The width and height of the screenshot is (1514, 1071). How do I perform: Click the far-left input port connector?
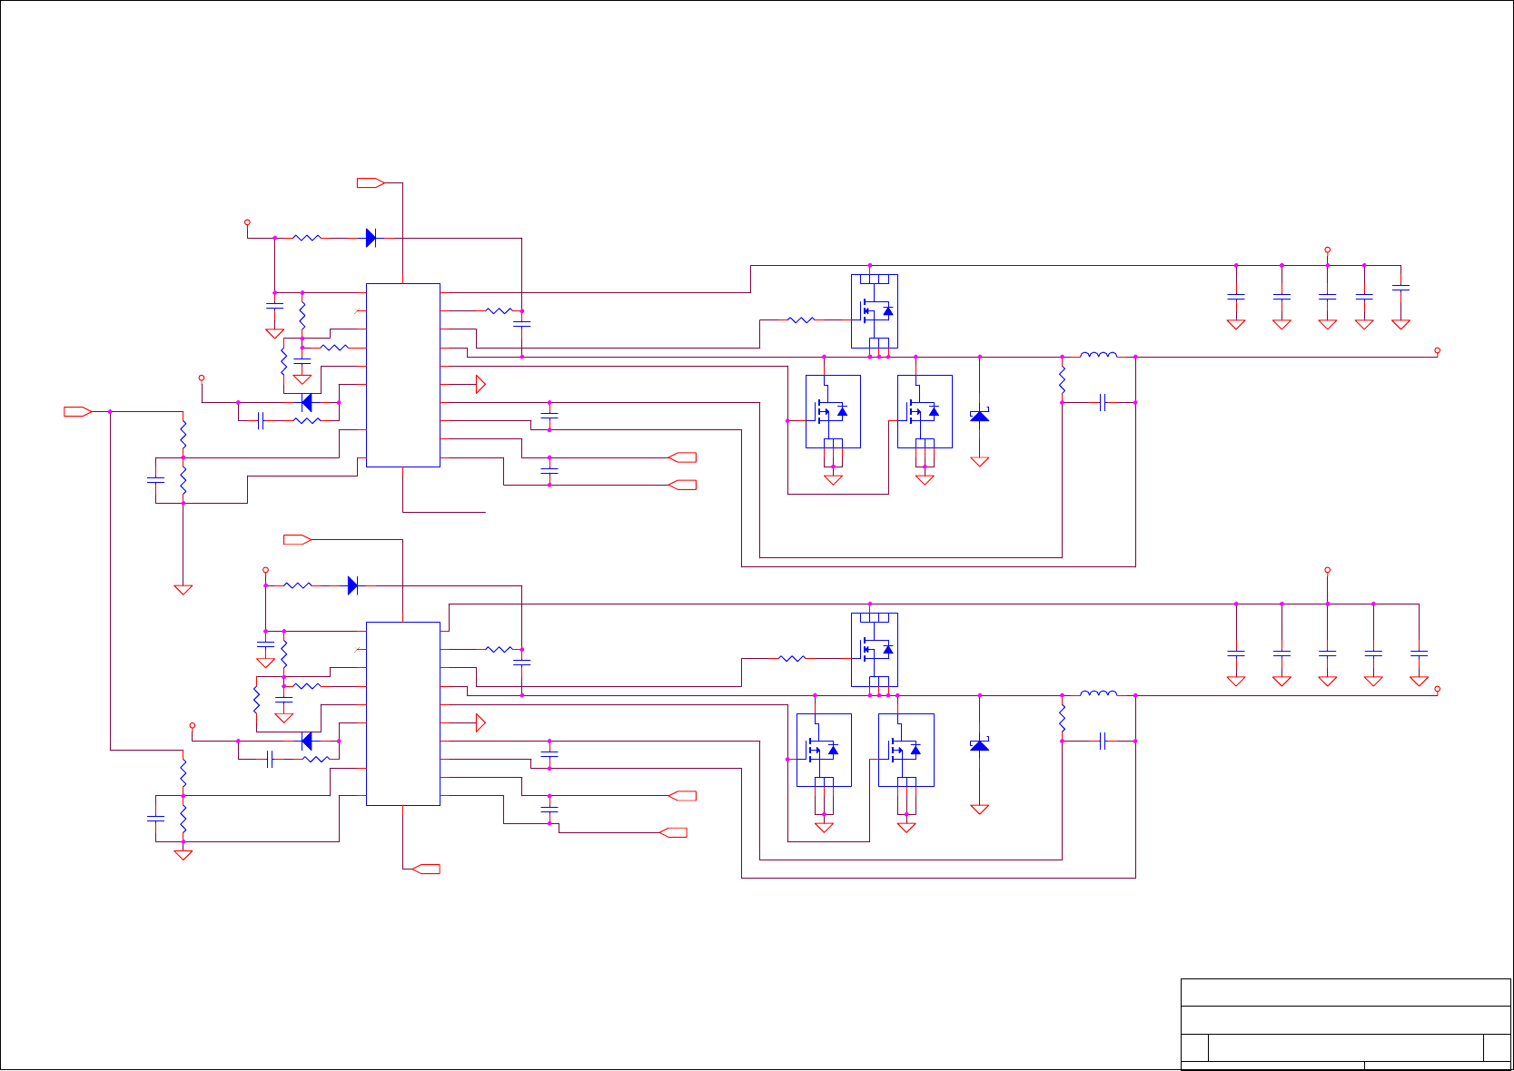pos(78,412)
